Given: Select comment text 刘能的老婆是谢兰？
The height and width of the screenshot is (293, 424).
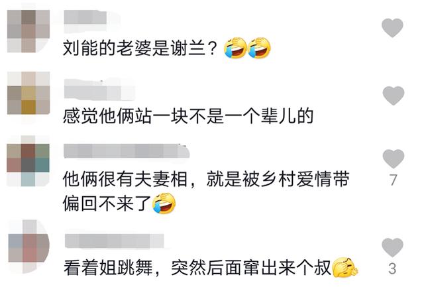Looking at the screenshot, I should coord(140,48).
